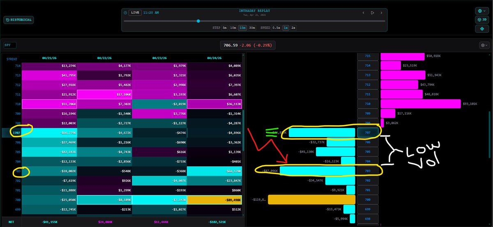
Task: Click the STRIKE column header
Action: [x=12, y=59]
